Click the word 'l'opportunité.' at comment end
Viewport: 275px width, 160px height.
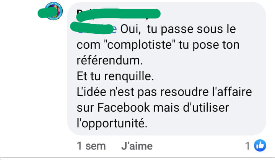tap(112, 123)
